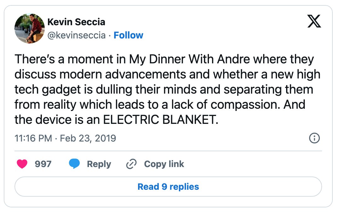Open Kevin Seccia's profile picture
This screenshot has width=340, height=214.
pyautogui.click(x=30, y=28)
